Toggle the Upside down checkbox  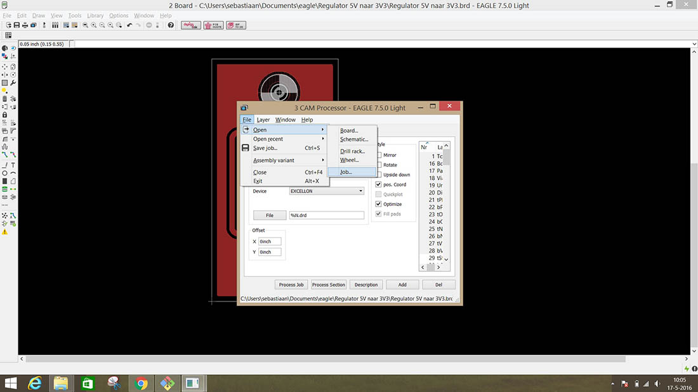379,175
